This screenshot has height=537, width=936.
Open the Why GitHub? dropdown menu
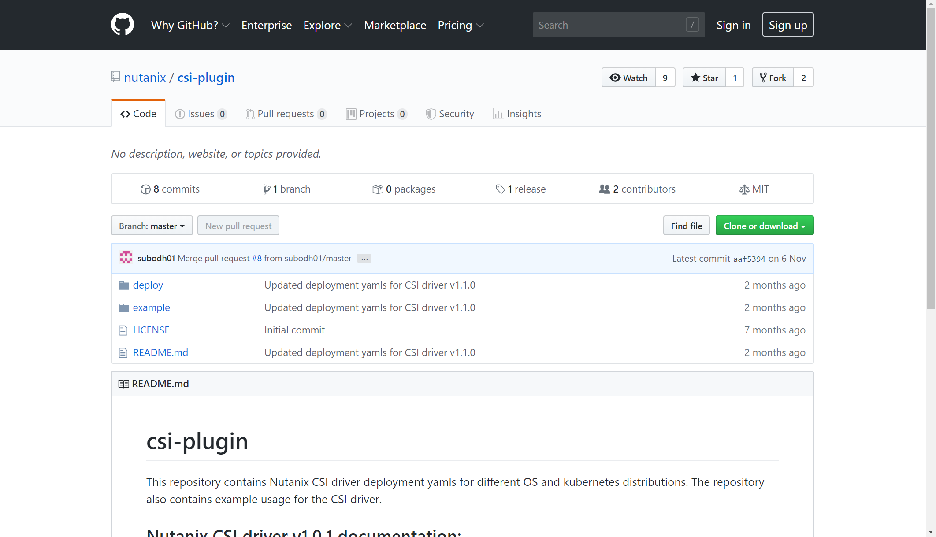point(190,25)
